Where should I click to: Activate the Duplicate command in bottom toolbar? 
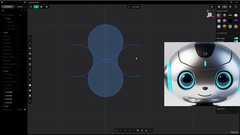[138, 130]
